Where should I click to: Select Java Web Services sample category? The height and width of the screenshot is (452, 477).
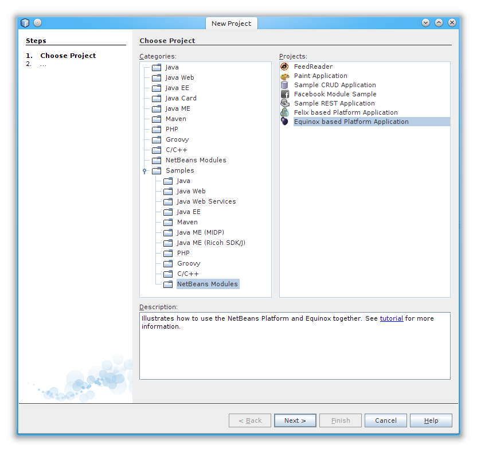click(x=206, y=201)
